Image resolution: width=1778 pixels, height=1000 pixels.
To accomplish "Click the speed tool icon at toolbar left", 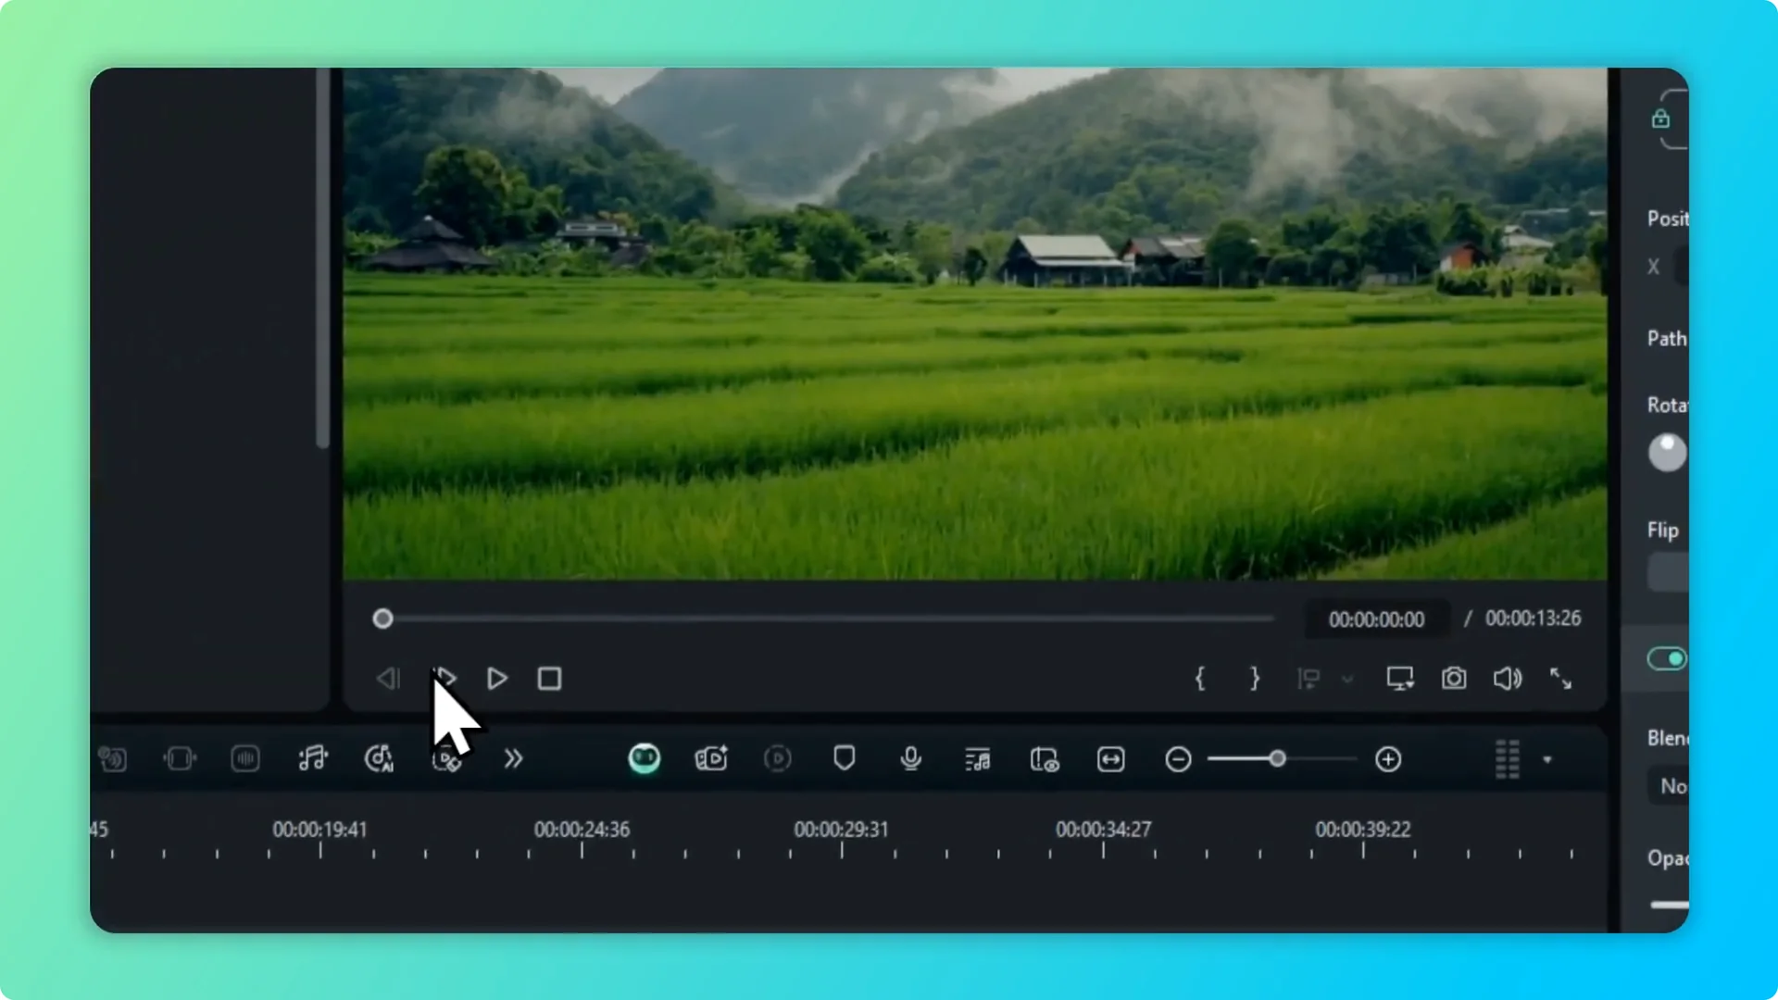I will click(112, 759).
